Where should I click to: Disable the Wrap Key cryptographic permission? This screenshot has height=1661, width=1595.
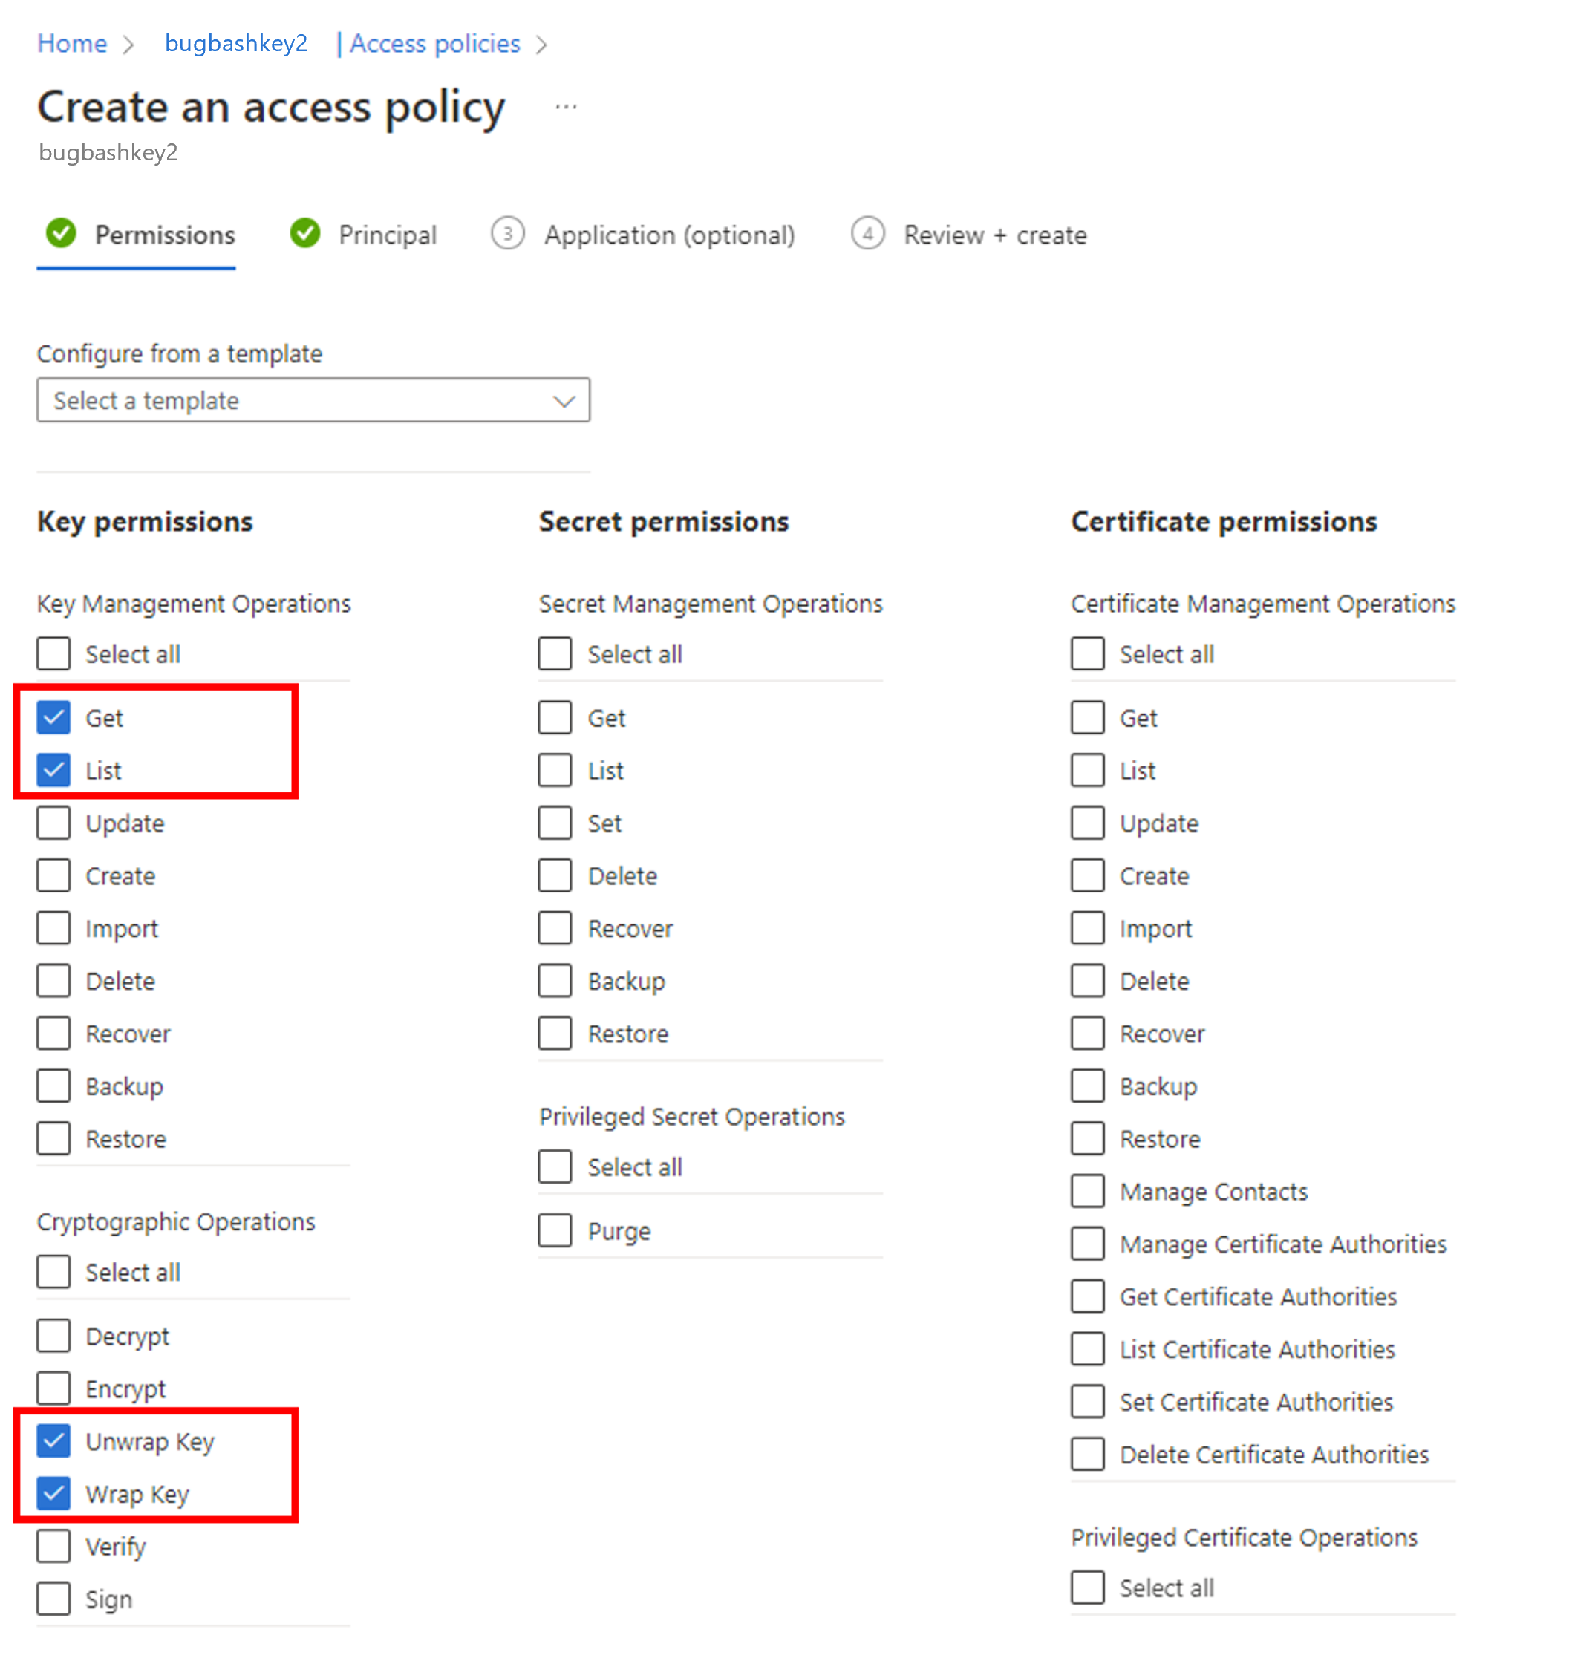click(x=53, y=1493)
